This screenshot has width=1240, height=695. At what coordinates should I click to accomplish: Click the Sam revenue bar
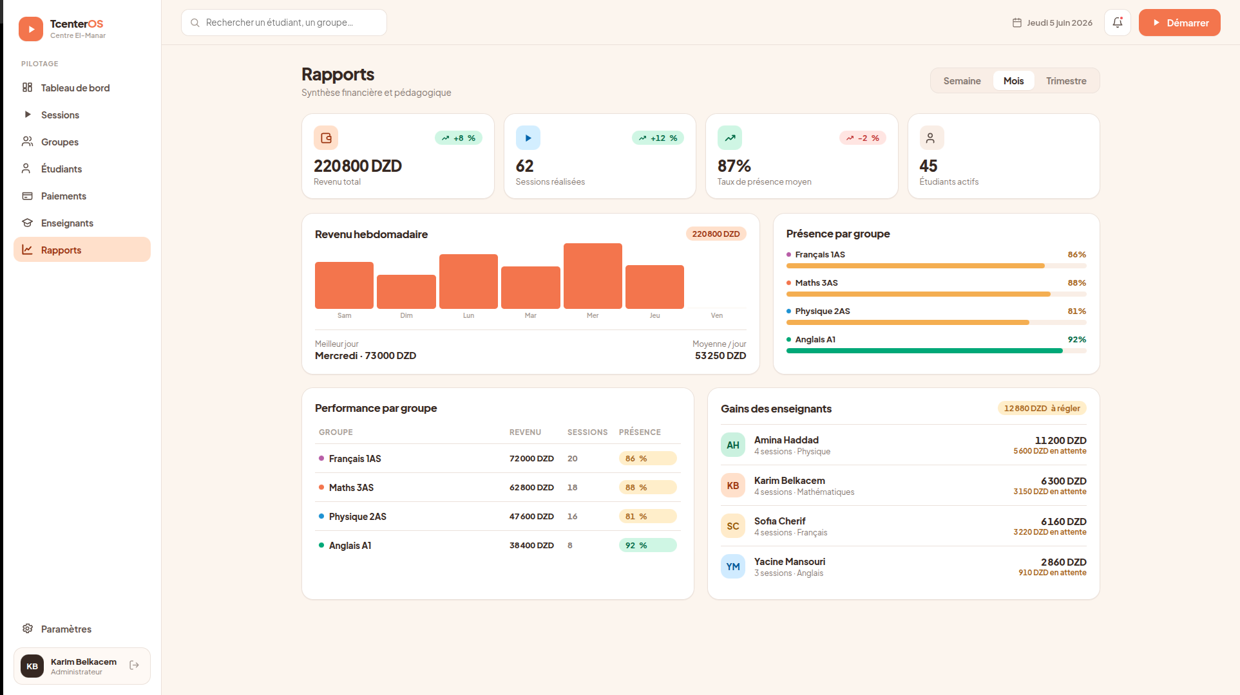pyautogui.click(x=344, y=285)
